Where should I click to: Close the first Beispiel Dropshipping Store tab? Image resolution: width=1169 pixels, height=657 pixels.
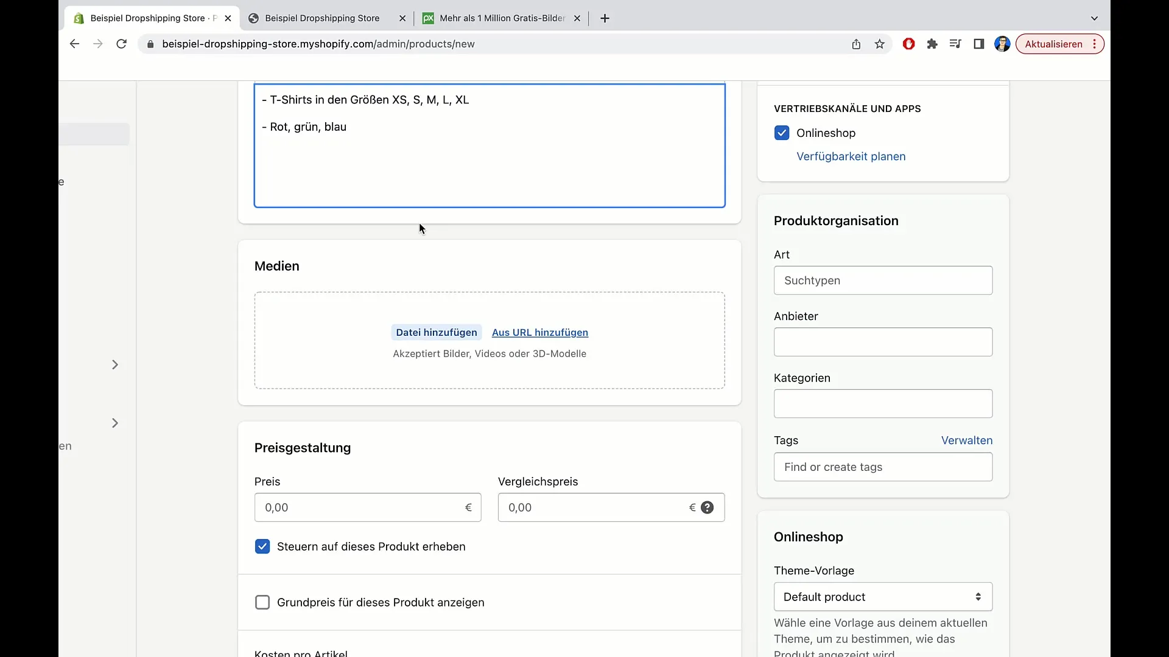click(228, 18)
